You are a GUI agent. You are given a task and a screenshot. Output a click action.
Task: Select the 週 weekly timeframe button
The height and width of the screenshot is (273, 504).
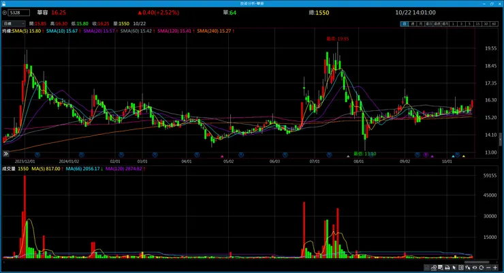pyautogui.click(x=413, y=24)
